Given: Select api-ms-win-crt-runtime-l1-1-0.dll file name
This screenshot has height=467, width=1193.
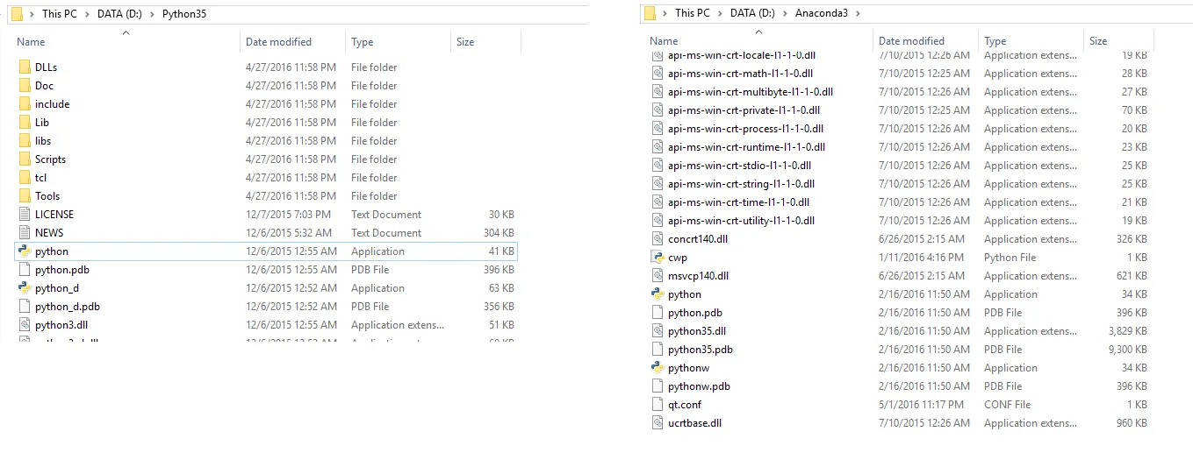Looking at the screenshot, I should (746, 147).
